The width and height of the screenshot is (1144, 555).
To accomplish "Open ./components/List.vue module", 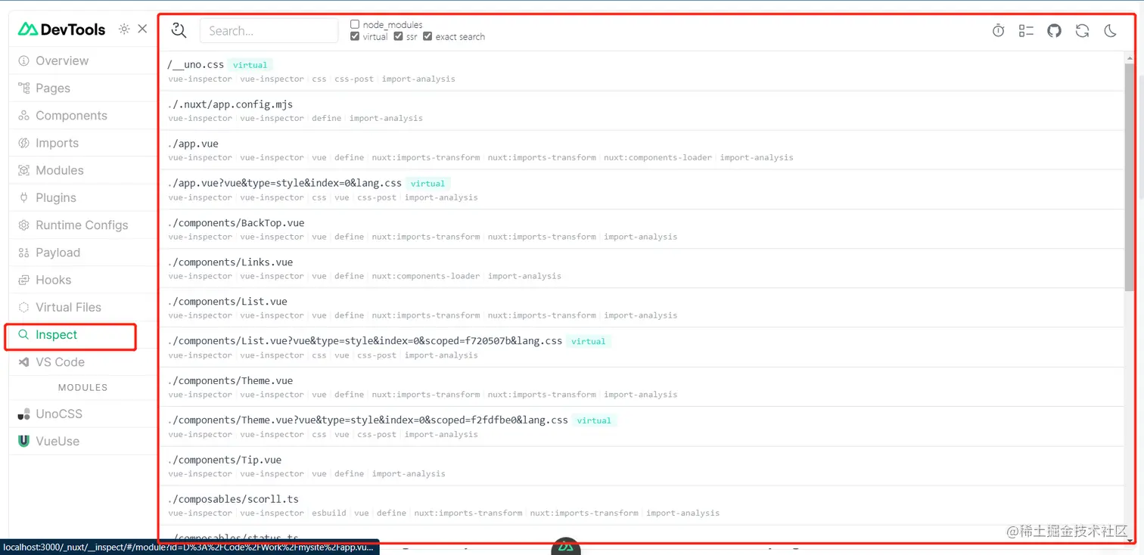I will [x=642, y=308].
